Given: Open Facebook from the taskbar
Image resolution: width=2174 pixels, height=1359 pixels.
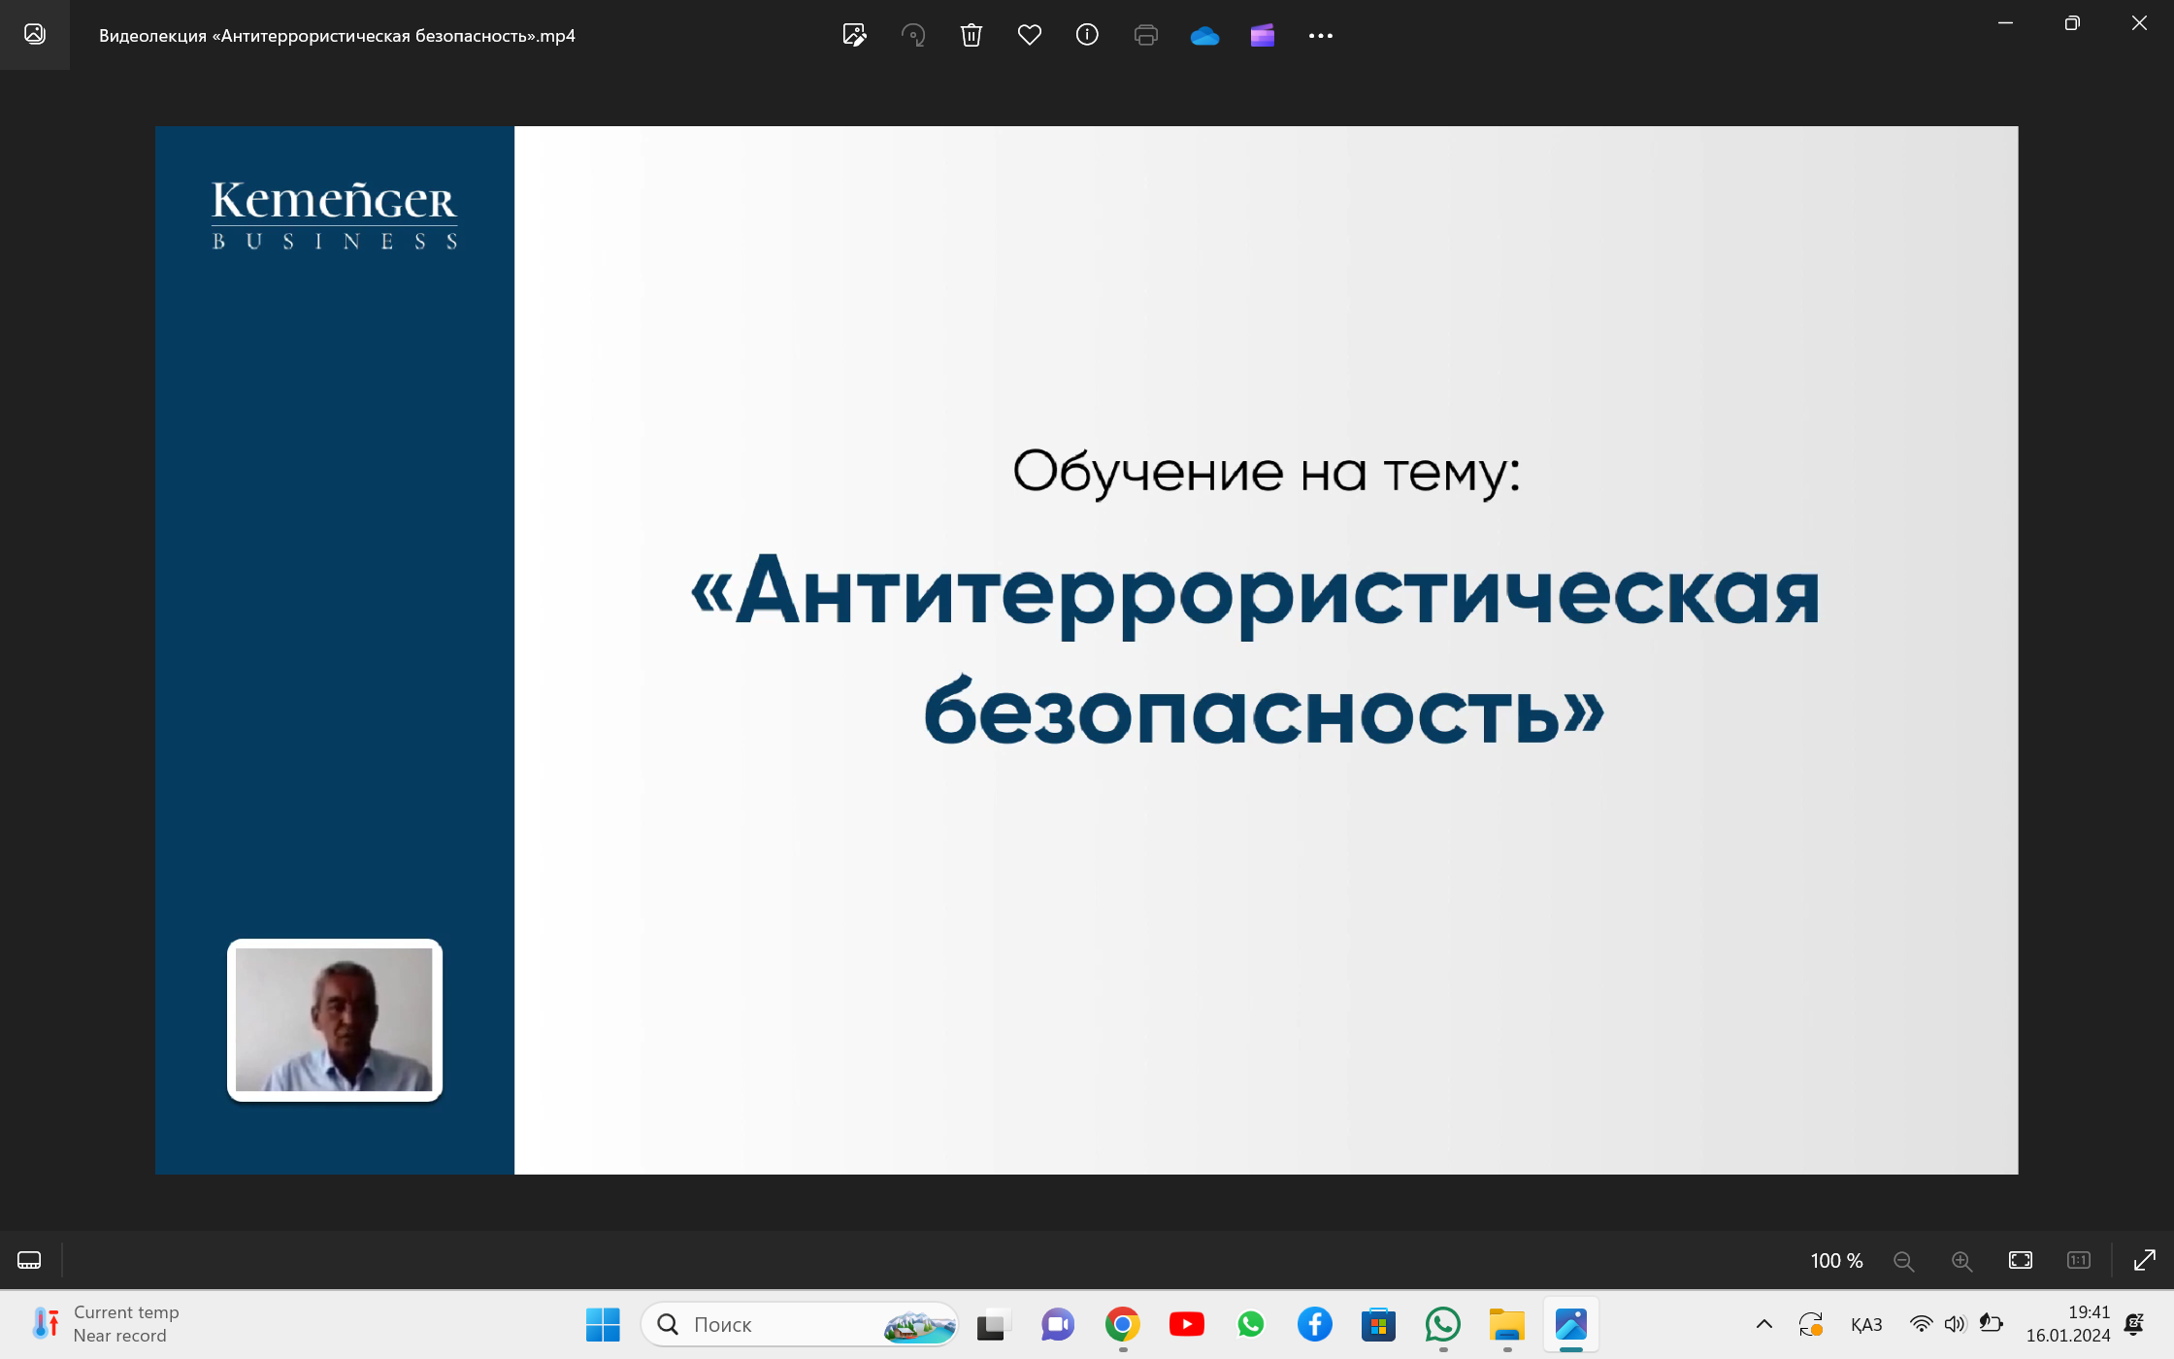Looking at the screenshot, I should click(1314, 1324).
